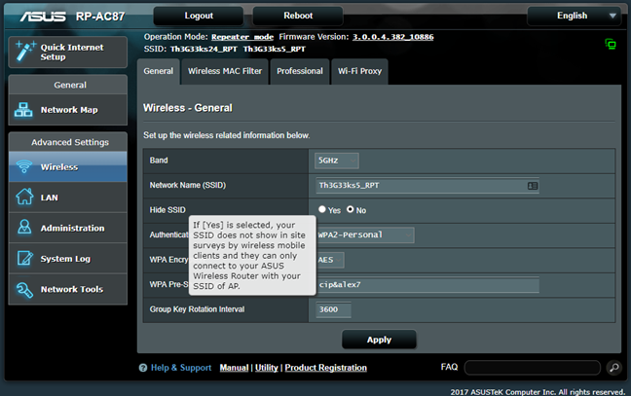Click the System Log notepad icon
This screenshot has height=396, width=631.
[24, 258]
